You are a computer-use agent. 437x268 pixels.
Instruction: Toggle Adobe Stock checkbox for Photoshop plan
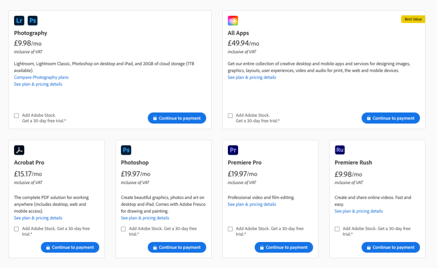point(123,229)
